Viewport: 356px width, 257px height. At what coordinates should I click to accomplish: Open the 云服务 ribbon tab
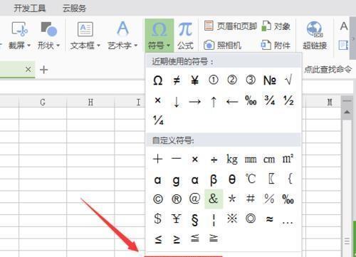tap(74, 9)
